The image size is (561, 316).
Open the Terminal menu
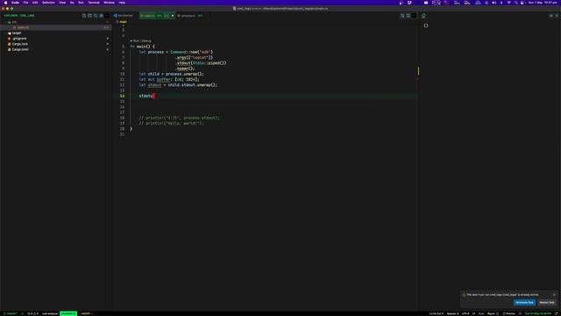point(94,3)
